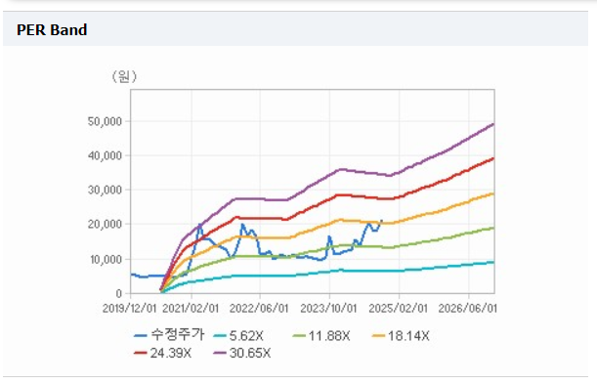
Task: Click the green 11.88X legend color marker
Action: (300, 336)
